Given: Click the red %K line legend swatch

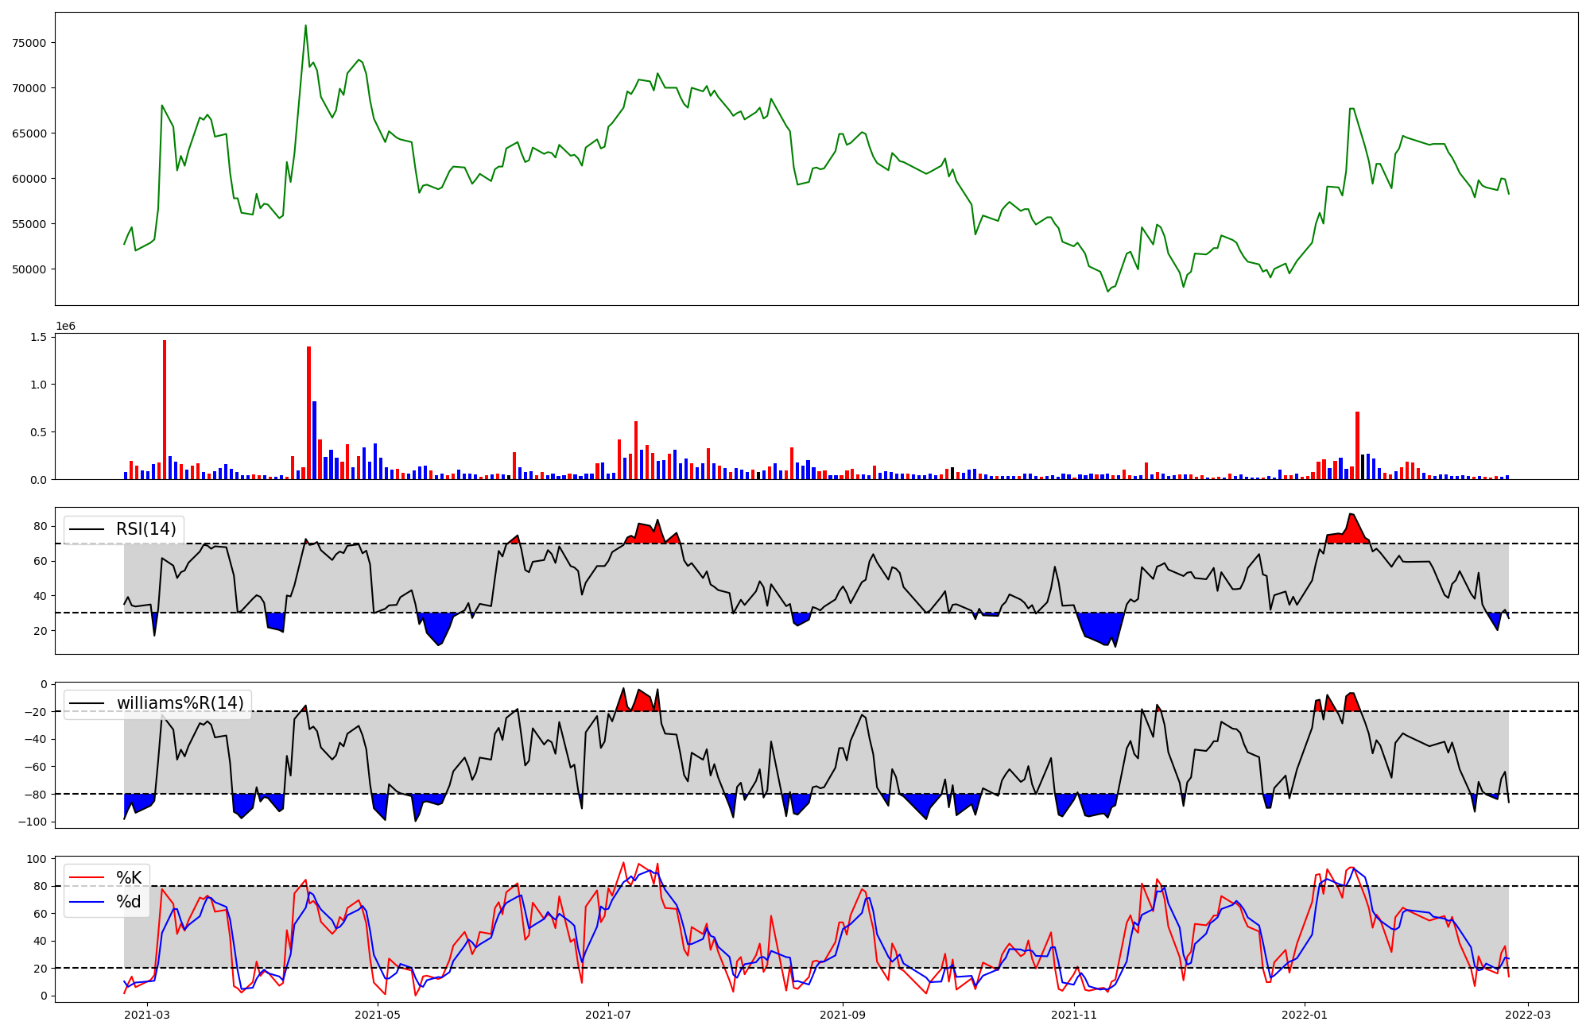Looking at the screenshot, I should click(x=87, y=878).
